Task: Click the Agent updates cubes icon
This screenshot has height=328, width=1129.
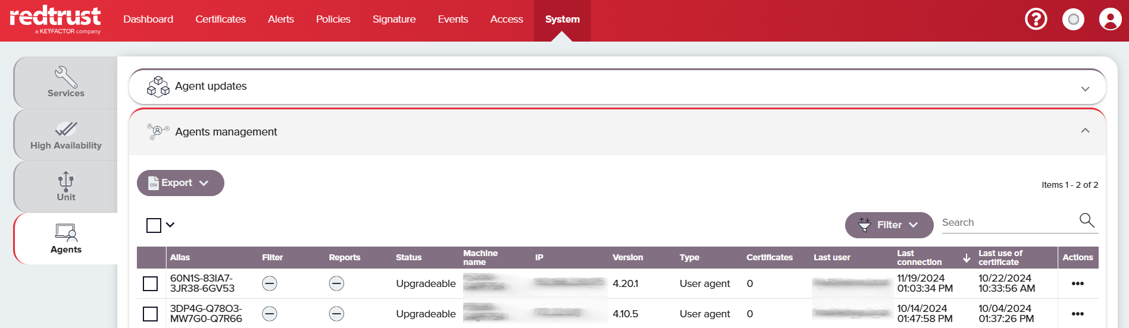Action: coord(158,87)
